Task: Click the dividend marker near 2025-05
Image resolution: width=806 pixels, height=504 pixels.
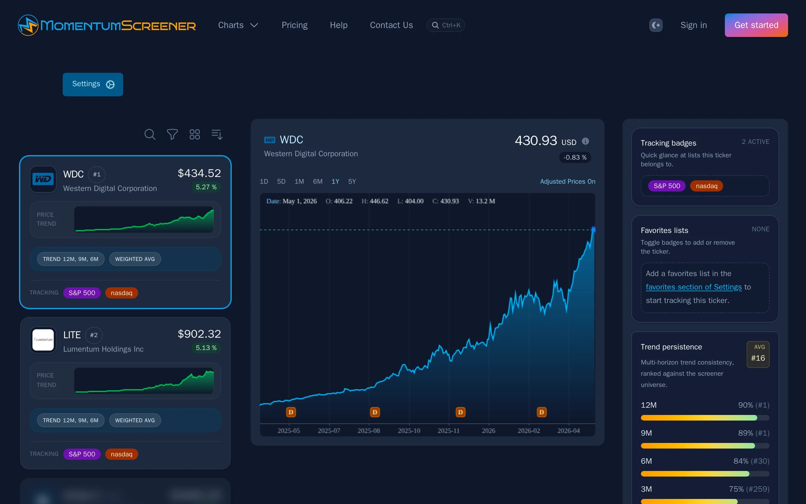Action: [x=291, y=412]
